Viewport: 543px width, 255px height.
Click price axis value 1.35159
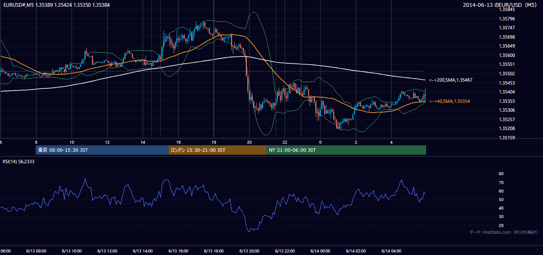pyautogui.click(x=507, y=138)
